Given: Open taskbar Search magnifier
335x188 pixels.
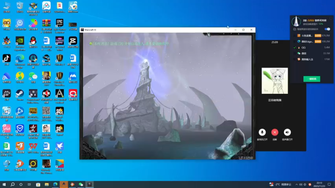Looking at the screenshot, I should pyautogui.click(x=13, y=184).
